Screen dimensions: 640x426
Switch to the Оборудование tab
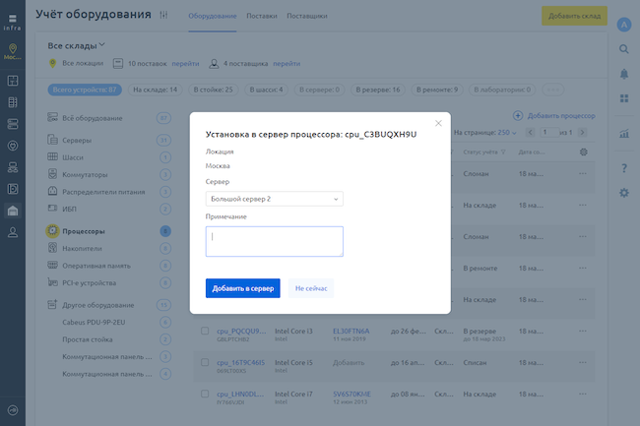[212, 16]
